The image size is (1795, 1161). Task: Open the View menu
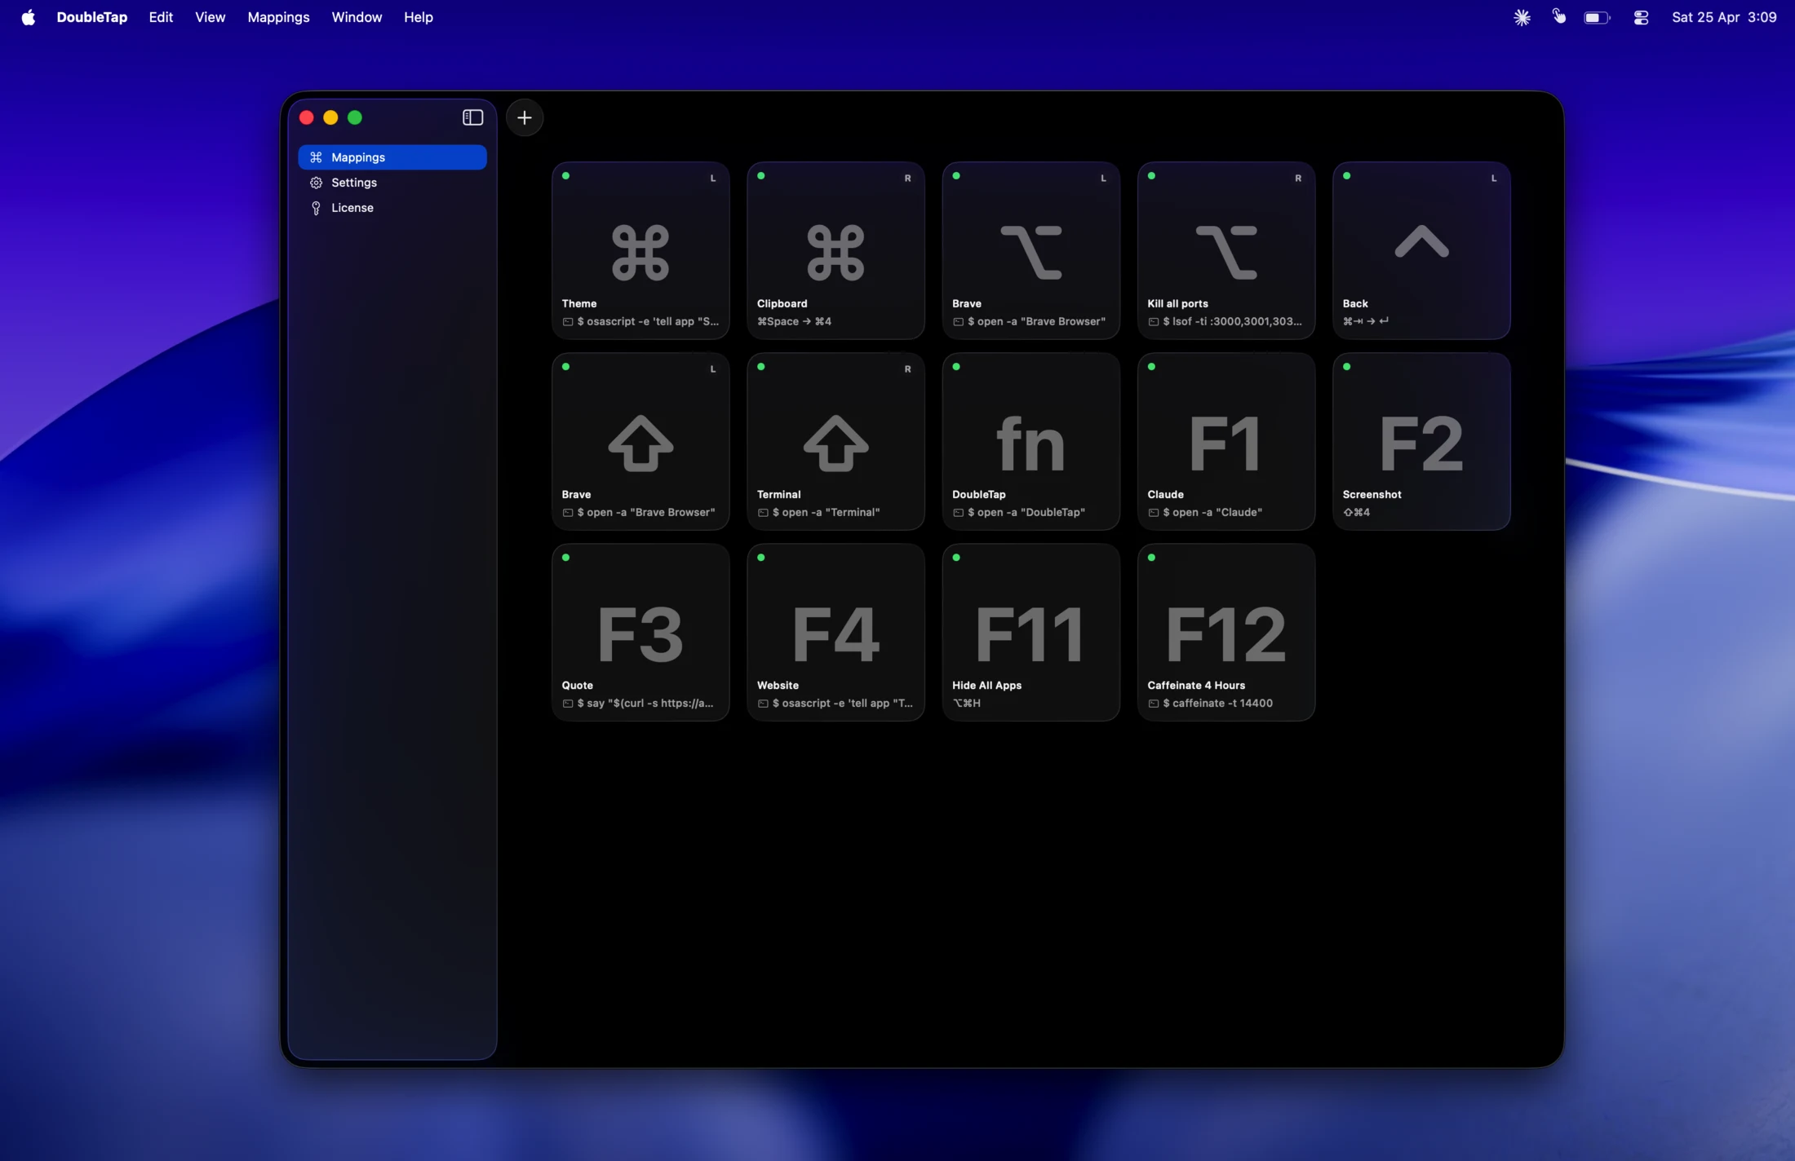[x=210, y=17]
